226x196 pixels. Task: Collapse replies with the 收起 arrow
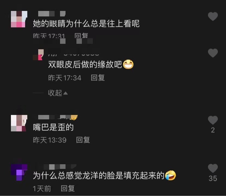point(58,93)
